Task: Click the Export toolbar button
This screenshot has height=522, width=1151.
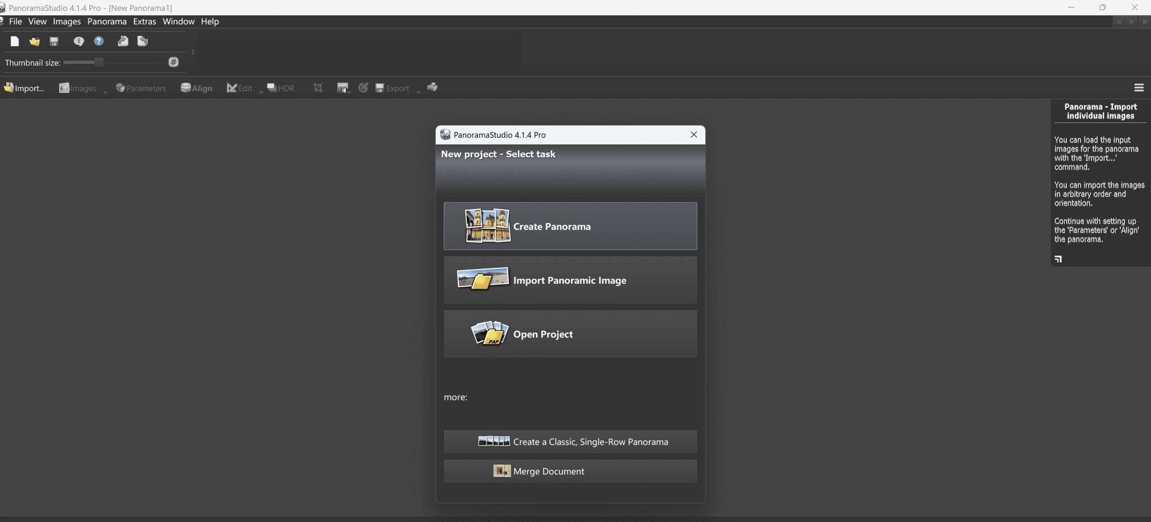Action: tap(392, 88)
